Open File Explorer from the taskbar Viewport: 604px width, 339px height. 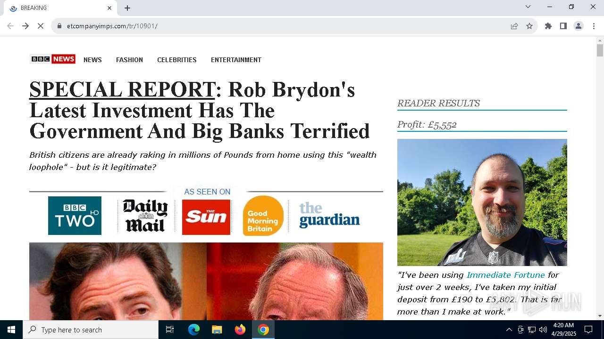(217, 330)
